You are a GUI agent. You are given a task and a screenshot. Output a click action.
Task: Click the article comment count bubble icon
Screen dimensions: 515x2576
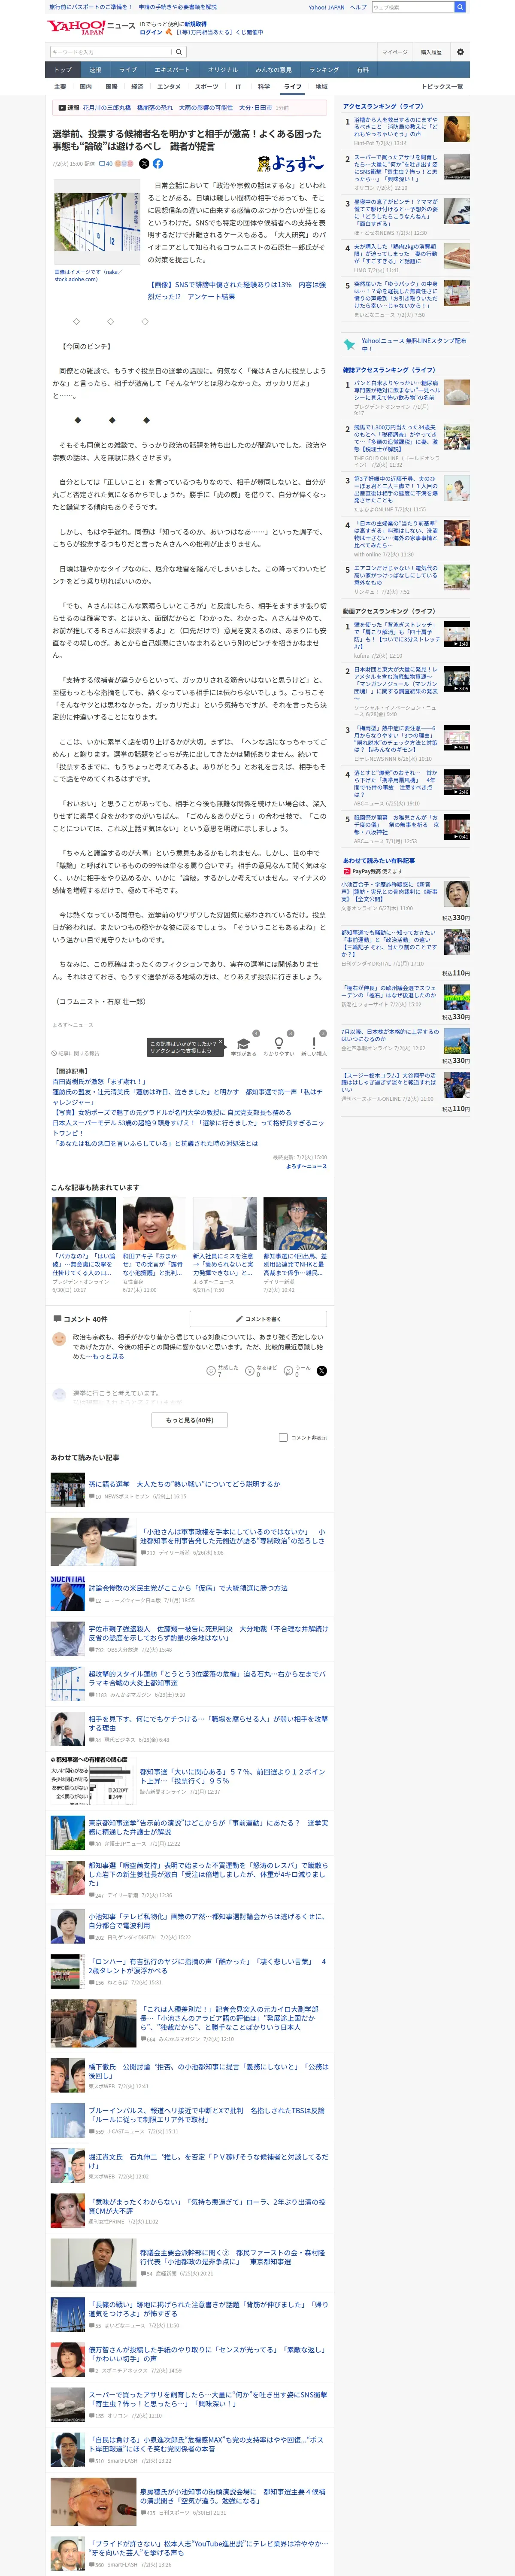(x=106, y=163)
